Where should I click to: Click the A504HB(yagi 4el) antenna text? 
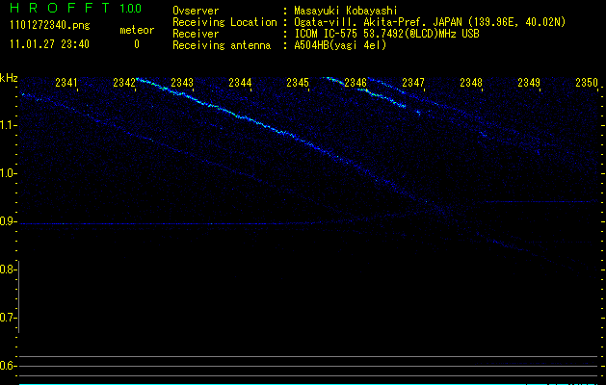(x=340, y=45)
